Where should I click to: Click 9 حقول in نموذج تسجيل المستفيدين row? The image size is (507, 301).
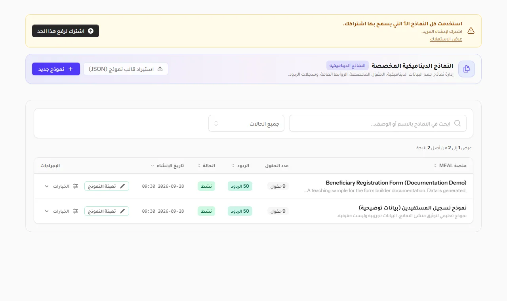tap(278, 211)
